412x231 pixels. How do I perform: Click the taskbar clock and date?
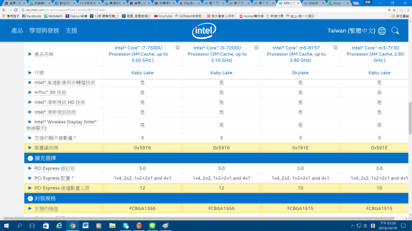[387, 225]
